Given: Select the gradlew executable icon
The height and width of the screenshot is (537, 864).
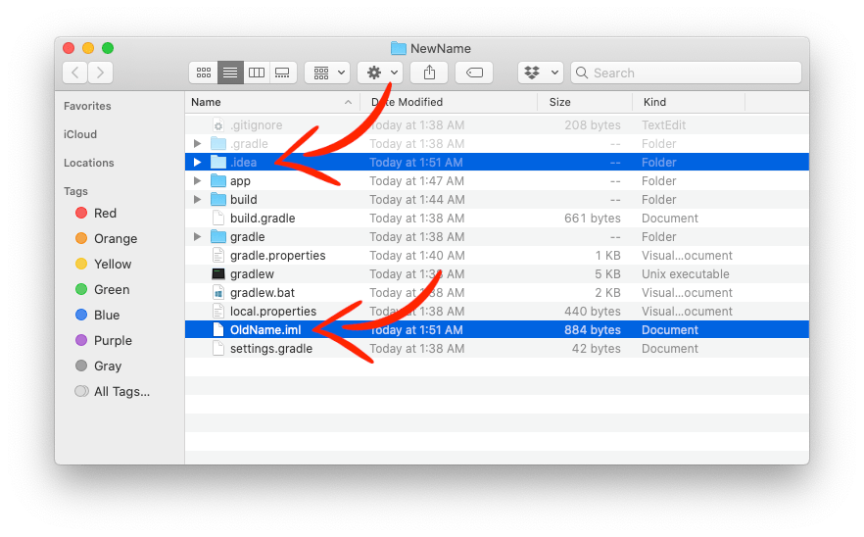Looking at the screenshot, I should [x=218, y=274].
